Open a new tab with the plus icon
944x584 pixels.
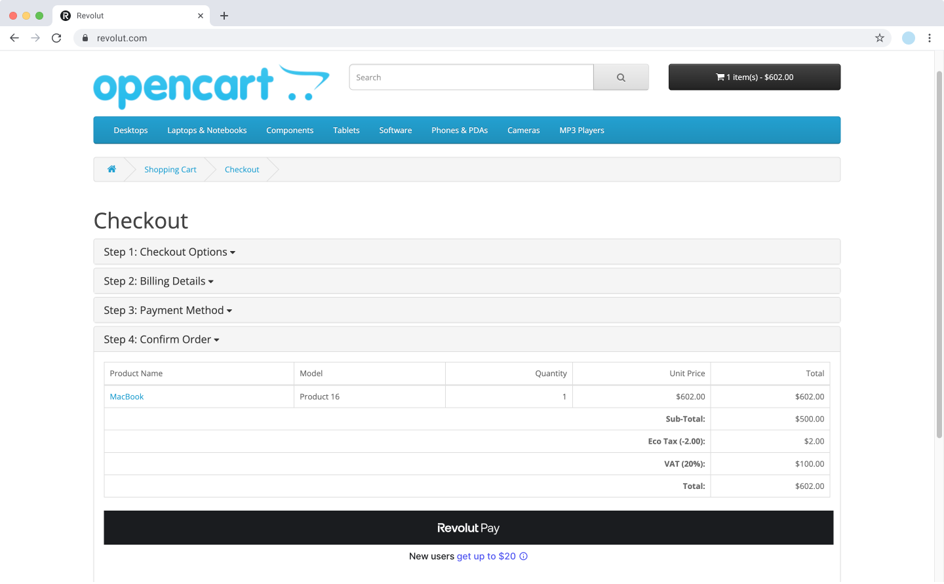tap(224, 16)
